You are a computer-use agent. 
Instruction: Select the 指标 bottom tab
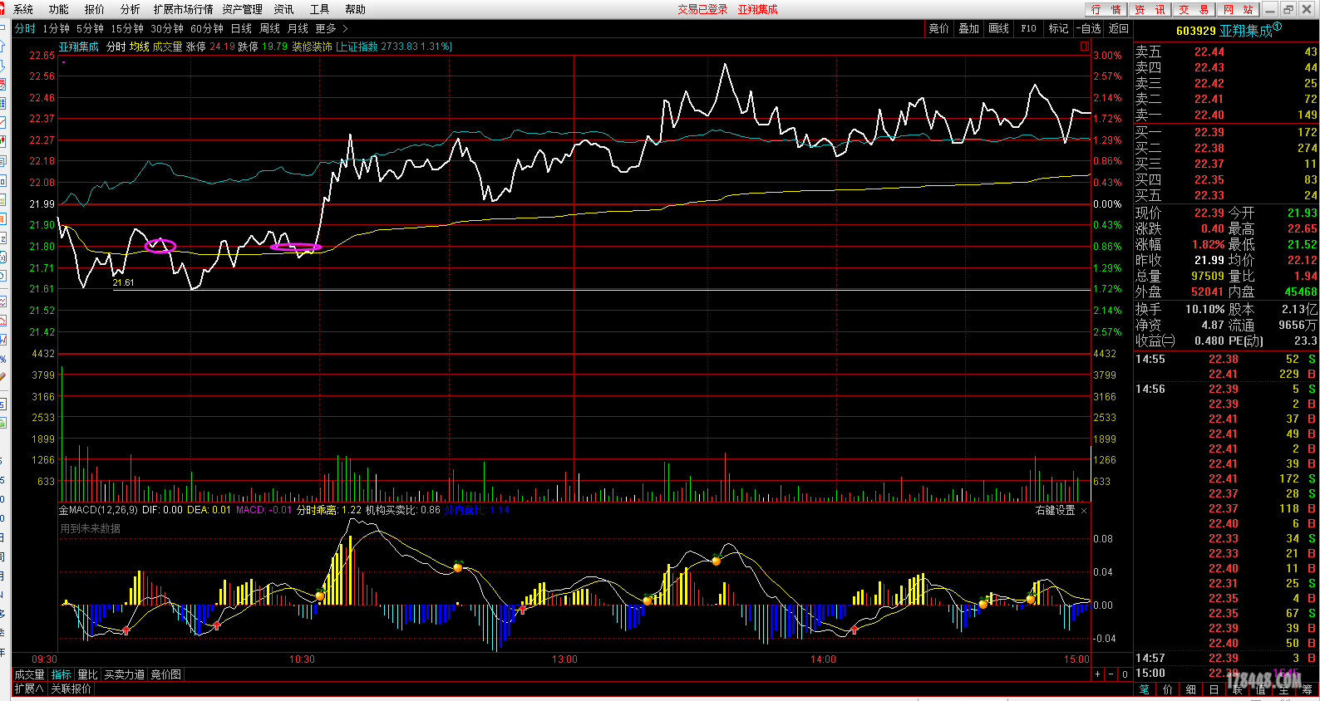62,674
